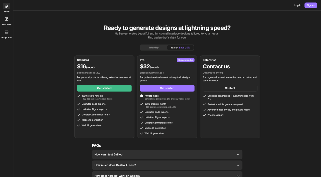
Task: Expand "How much does Galileo AI cost?" chevron
Action: coord(238,165)
